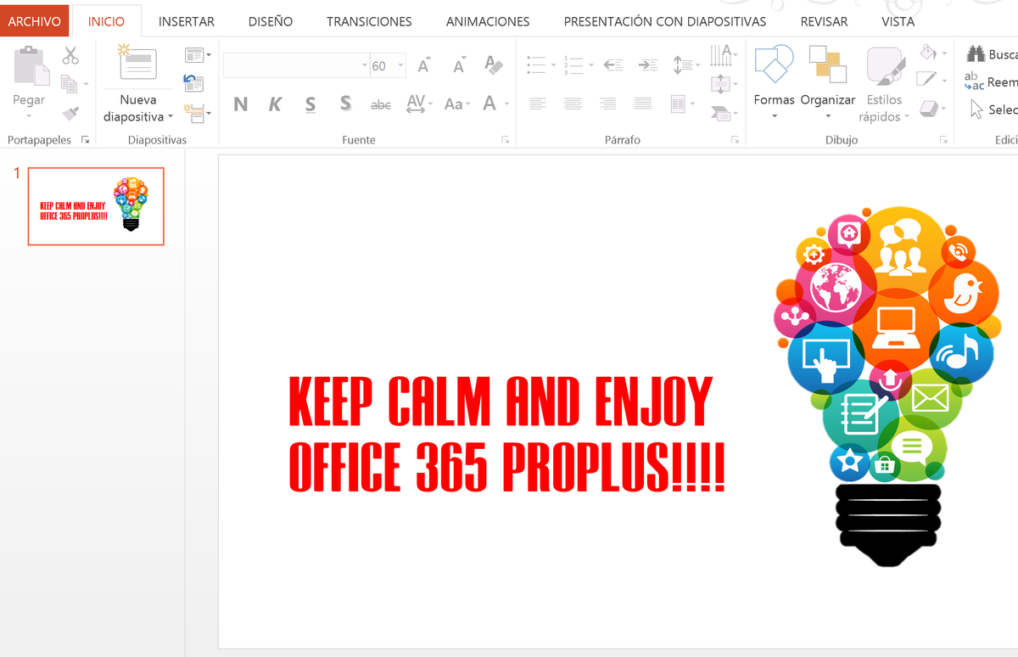
Task: Toggle left text alignment
Action: (x=537, y=104)
